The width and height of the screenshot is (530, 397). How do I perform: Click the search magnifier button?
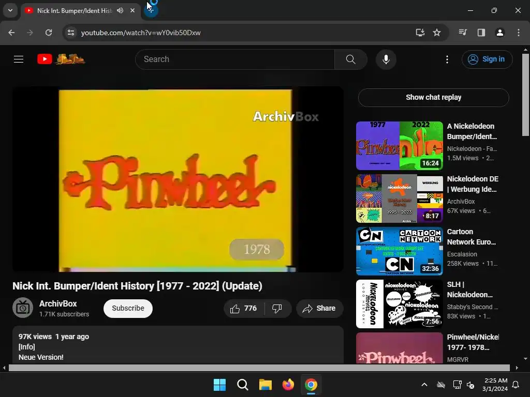coord(351,59)
